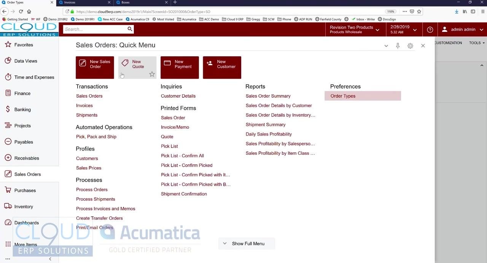The width and height of the screenshot is (487, 263).
Task: Bookmark this page with star icon
Action: [419, 11]
